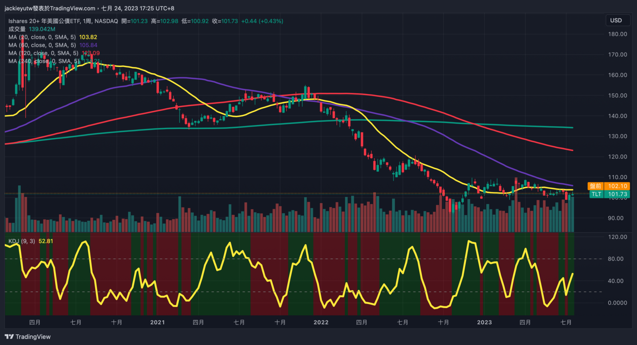This screenshot has height=345, width=637.
Task: Click the 180.00 price scale label
Action: click(x=617, y=34)
